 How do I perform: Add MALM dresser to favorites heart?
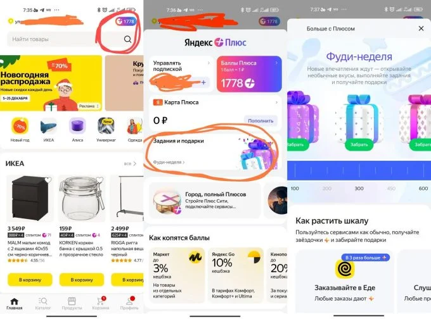(x=48, y=180)
